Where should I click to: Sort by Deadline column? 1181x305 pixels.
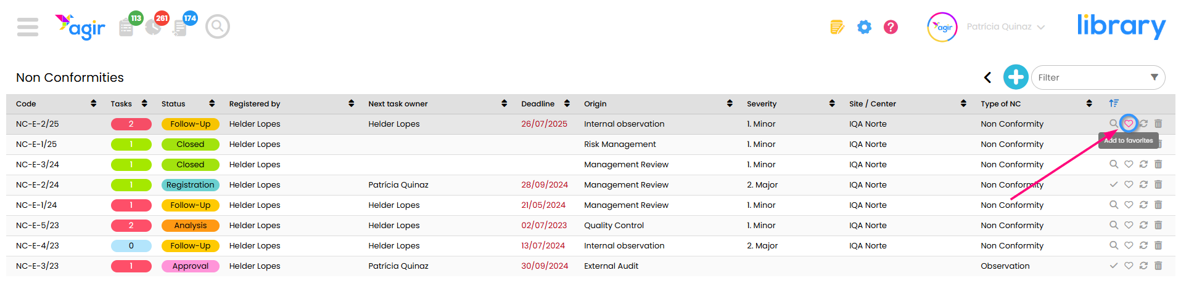pyautogui.click(x=567, y=103)
